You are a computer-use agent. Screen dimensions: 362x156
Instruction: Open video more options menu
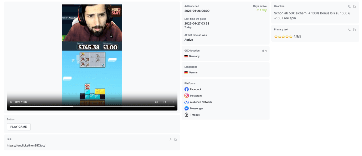click(x=173, y=102)
